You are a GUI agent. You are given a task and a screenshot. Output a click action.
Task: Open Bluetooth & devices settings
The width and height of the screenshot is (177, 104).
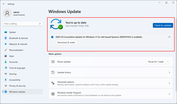tap(23, 38)
